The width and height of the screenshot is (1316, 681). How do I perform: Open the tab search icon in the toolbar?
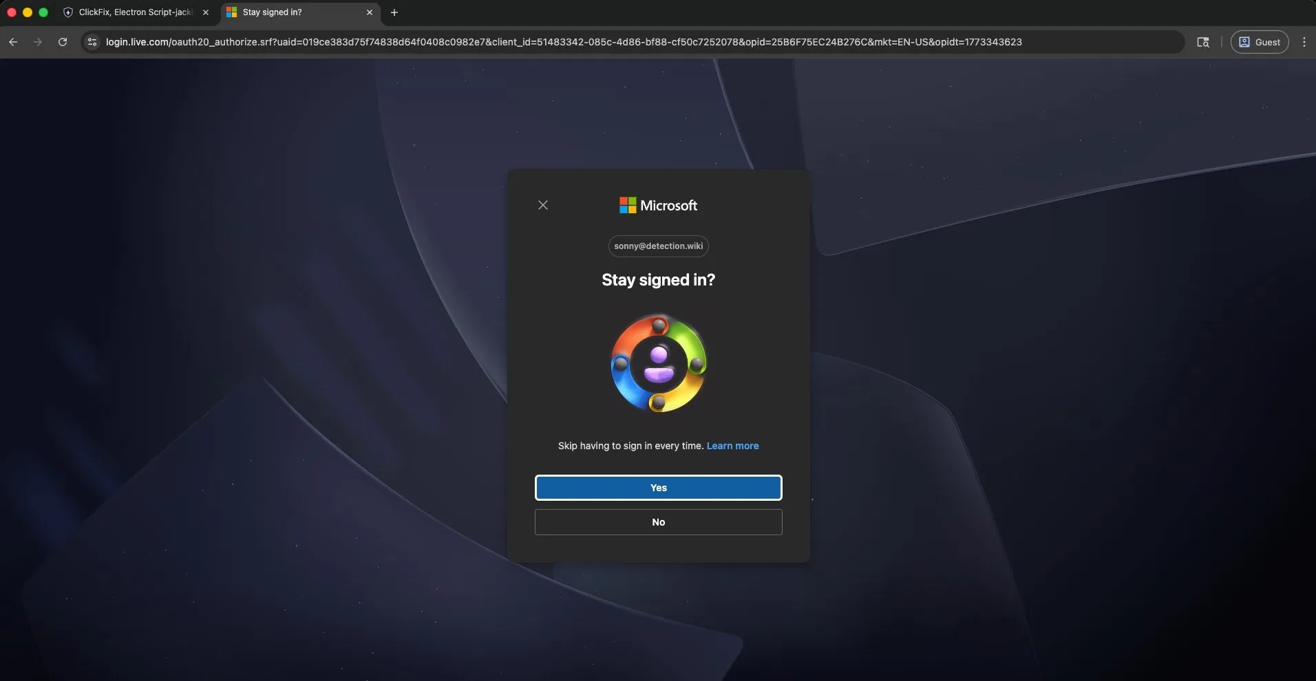click(x=1203, y=42)
